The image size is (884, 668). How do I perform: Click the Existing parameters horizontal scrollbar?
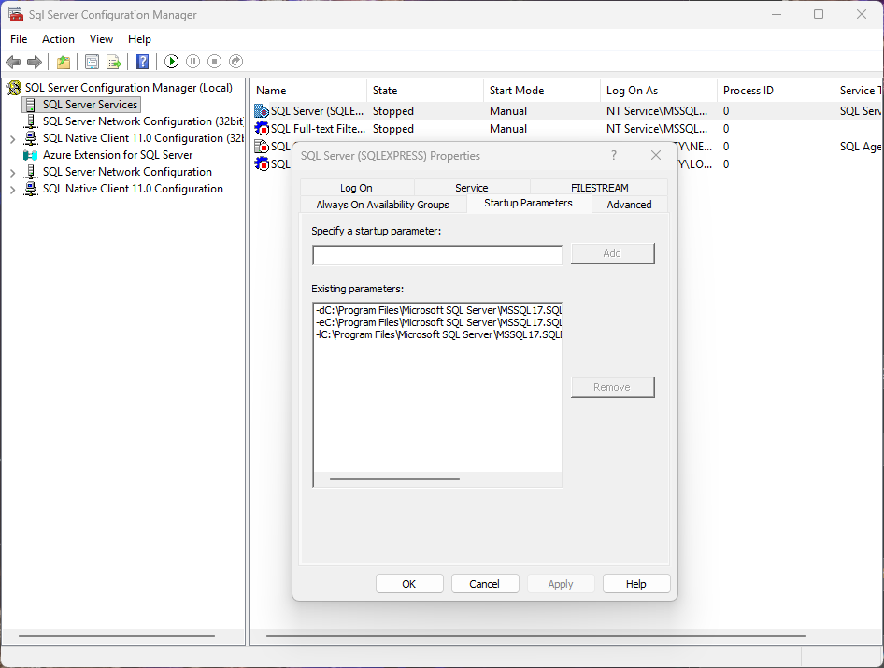coord(394,479)
